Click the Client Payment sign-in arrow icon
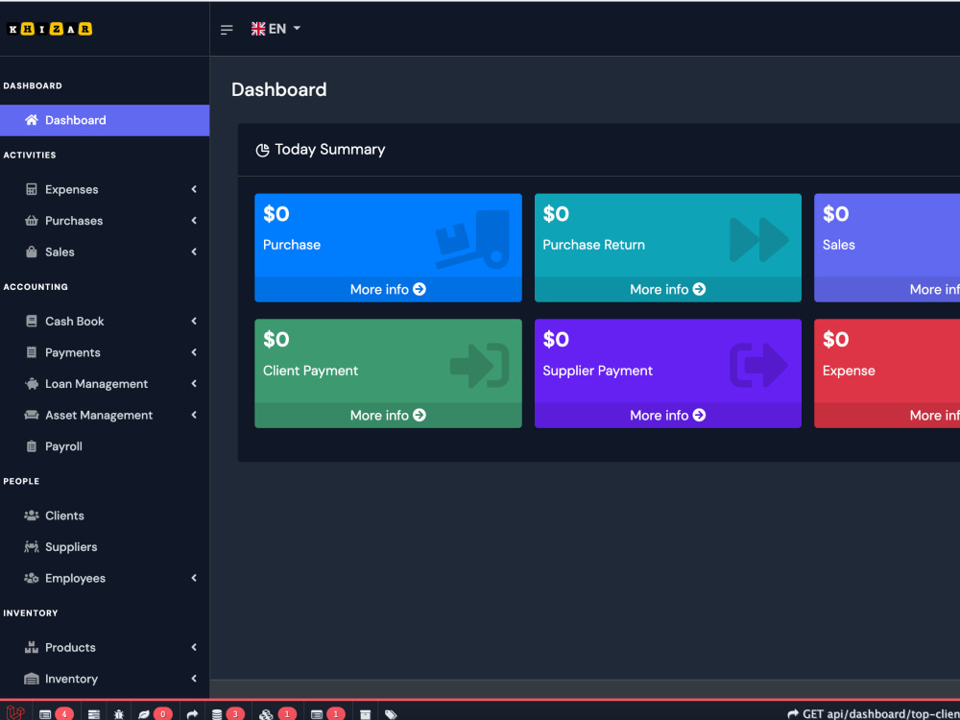 pyautogui.click(x=480, y=366)
